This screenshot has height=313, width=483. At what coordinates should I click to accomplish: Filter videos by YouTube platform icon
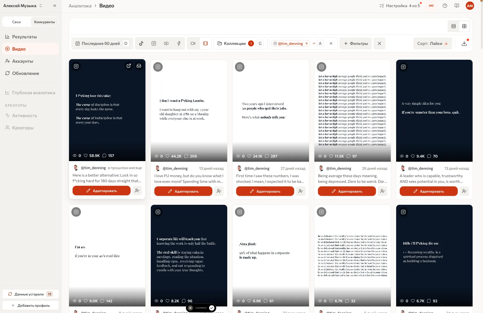point(166,43)
